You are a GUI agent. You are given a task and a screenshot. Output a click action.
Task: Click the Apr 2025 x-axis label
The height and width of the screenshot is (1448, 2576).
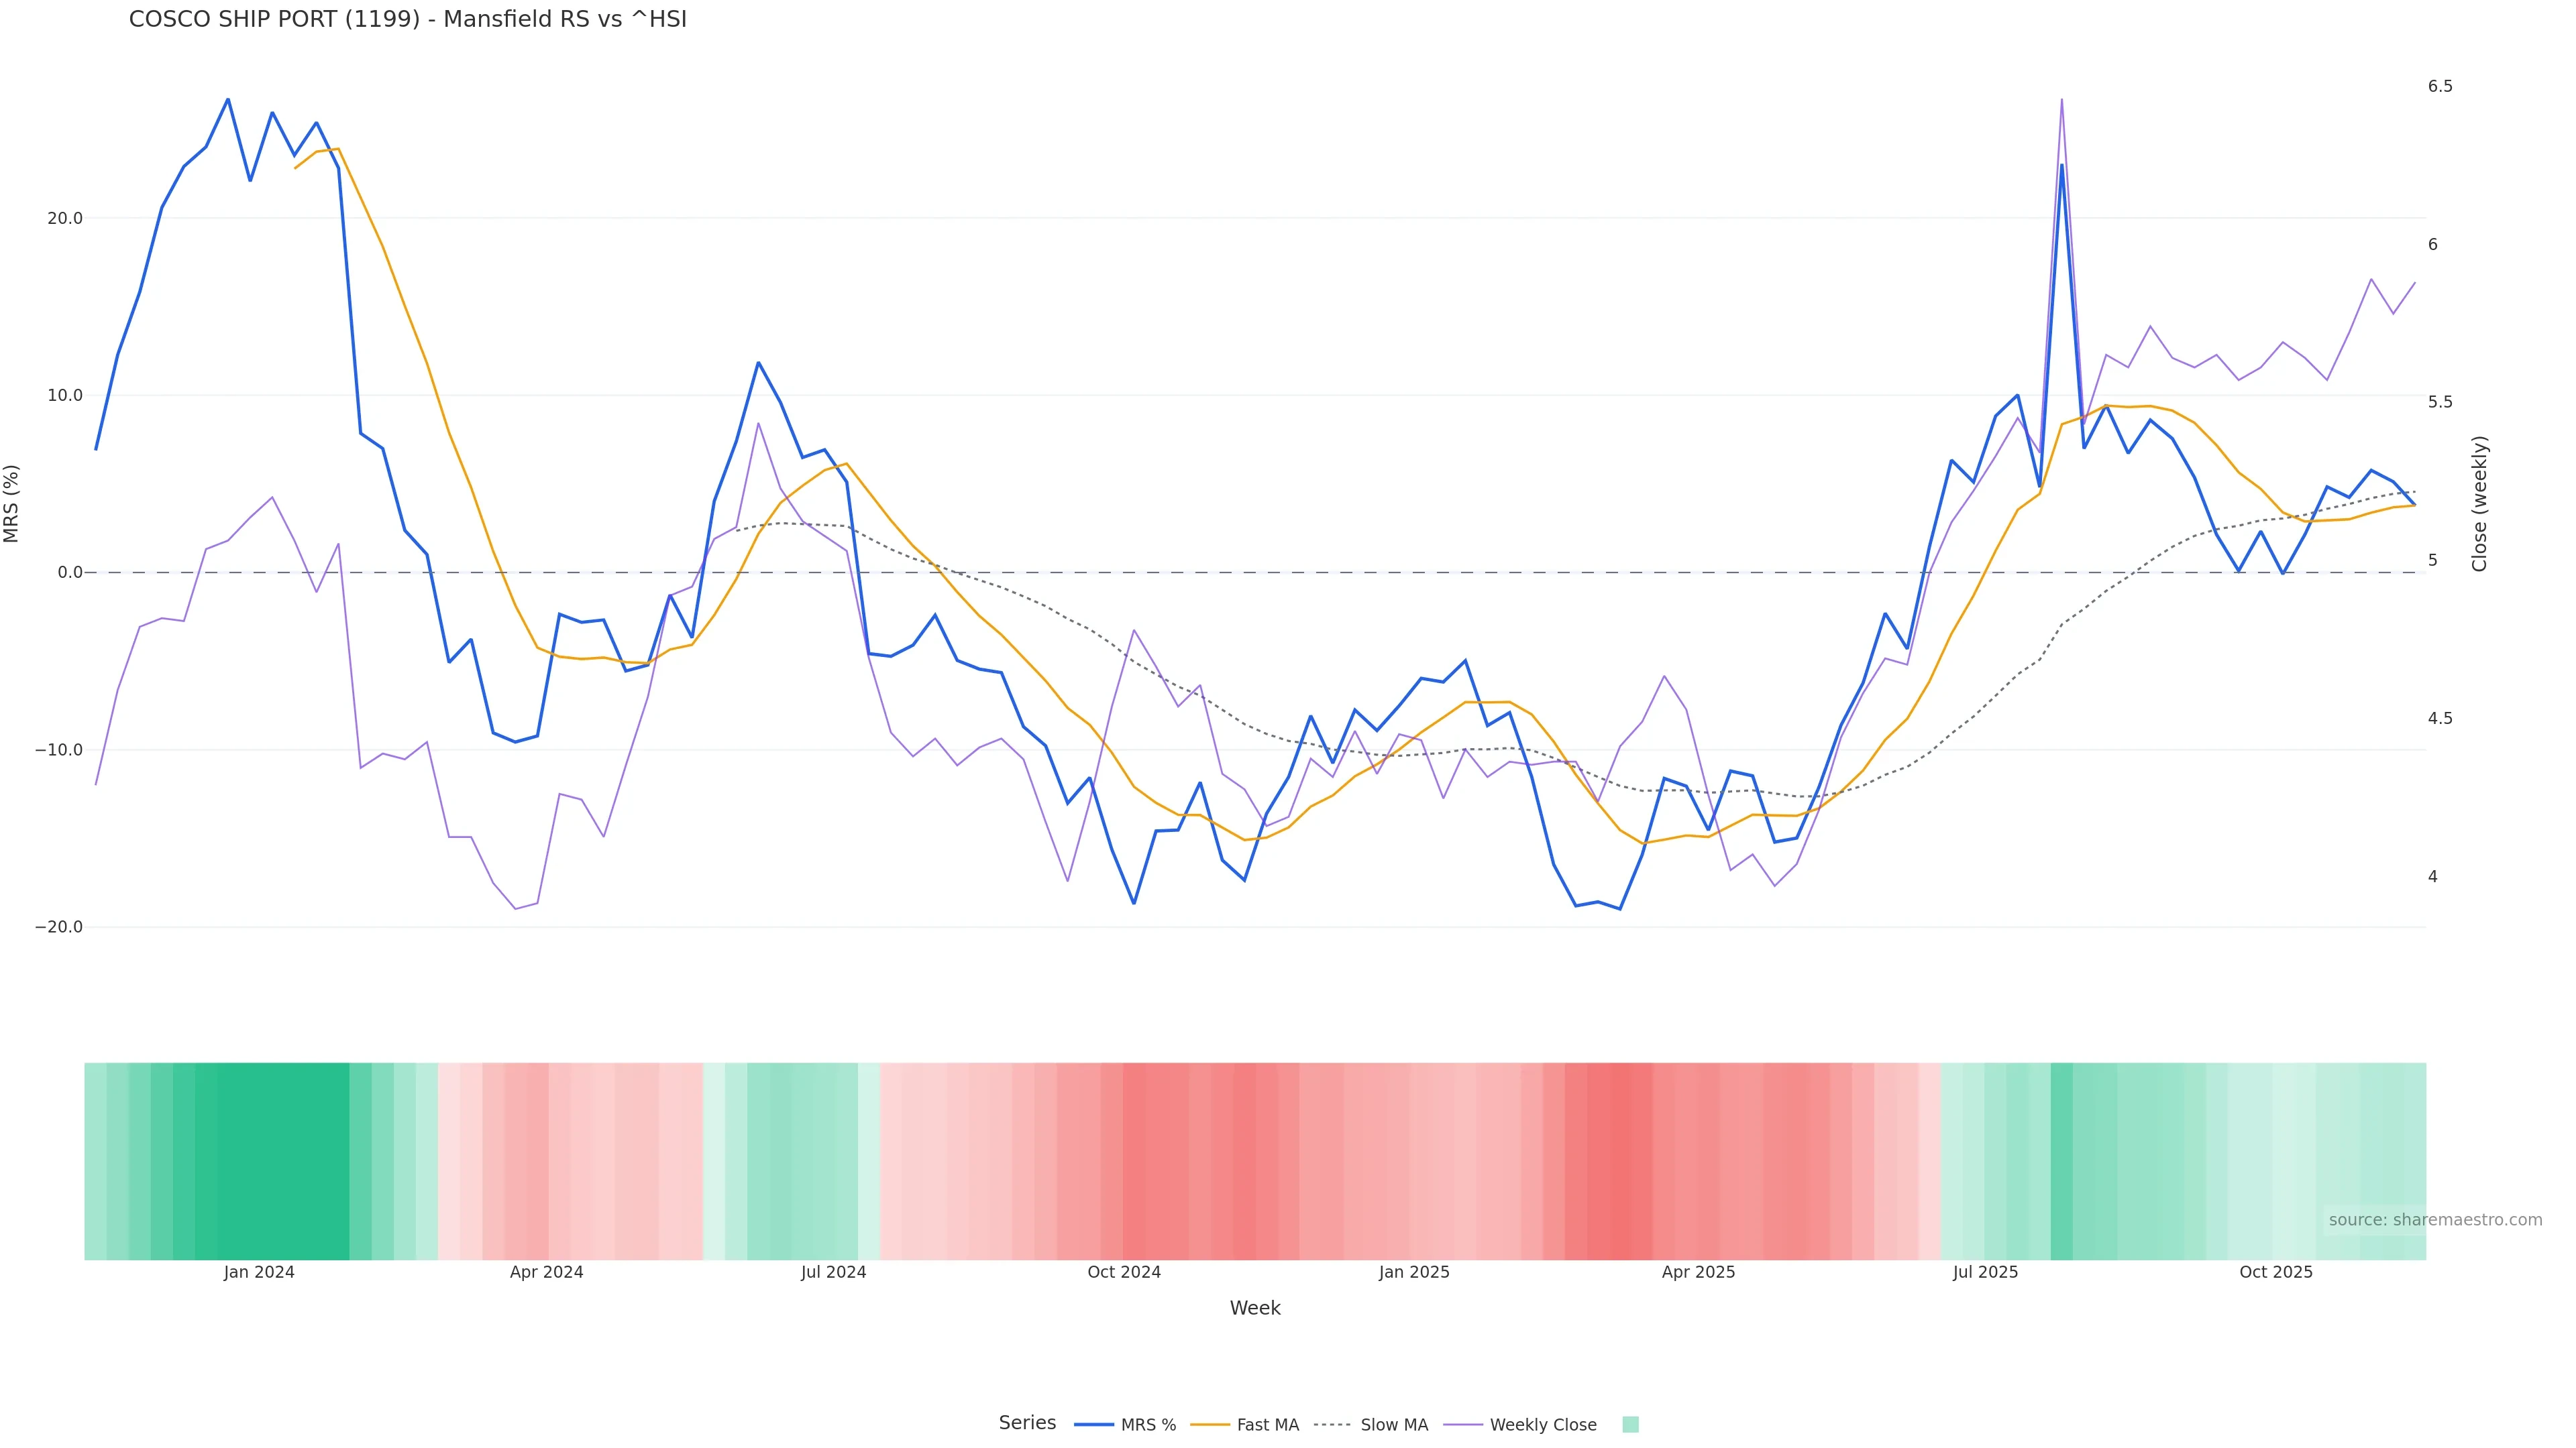(x=1698, y=1272)
